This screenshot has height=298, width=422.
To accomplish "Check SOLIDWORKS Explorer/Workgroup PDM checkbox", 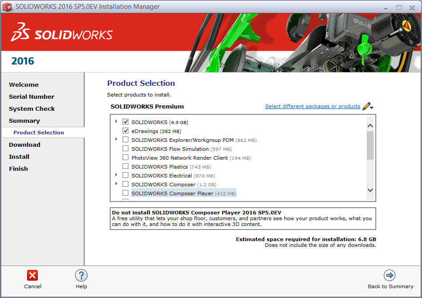I will click(125, 140).
